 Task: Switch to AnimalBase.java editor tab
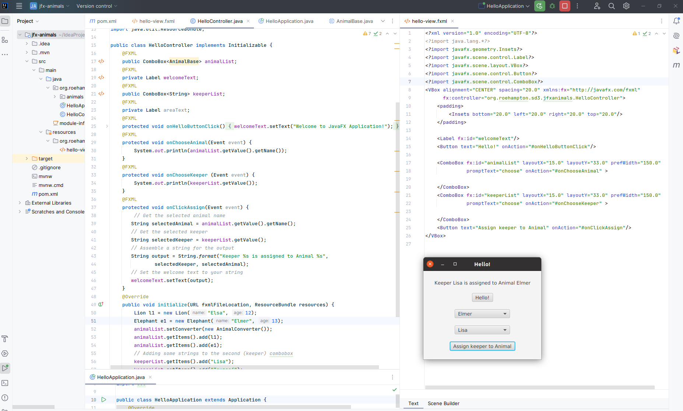click(351, 21)
